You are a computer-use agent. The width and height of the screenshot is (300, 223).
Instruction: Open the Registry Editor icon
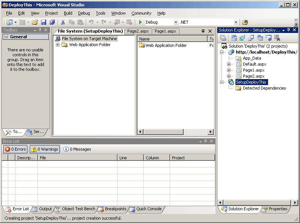point(242,38)
